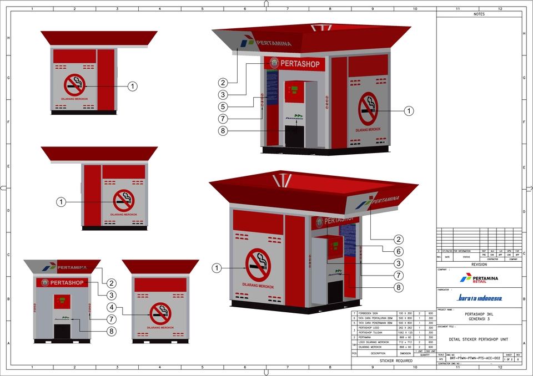Click the Barata Indonesia fabricator logo
The height and width of the screenshot is (376, 533).
click(x=479, y=298)
